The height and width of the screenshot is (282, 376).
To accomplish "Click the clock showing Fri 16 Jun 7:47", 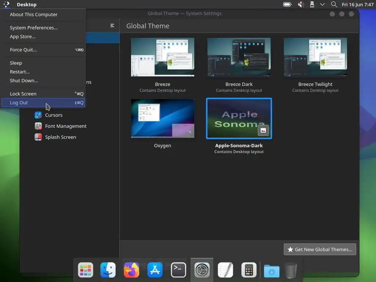I will pyautogui.click(x=358, y=4).
